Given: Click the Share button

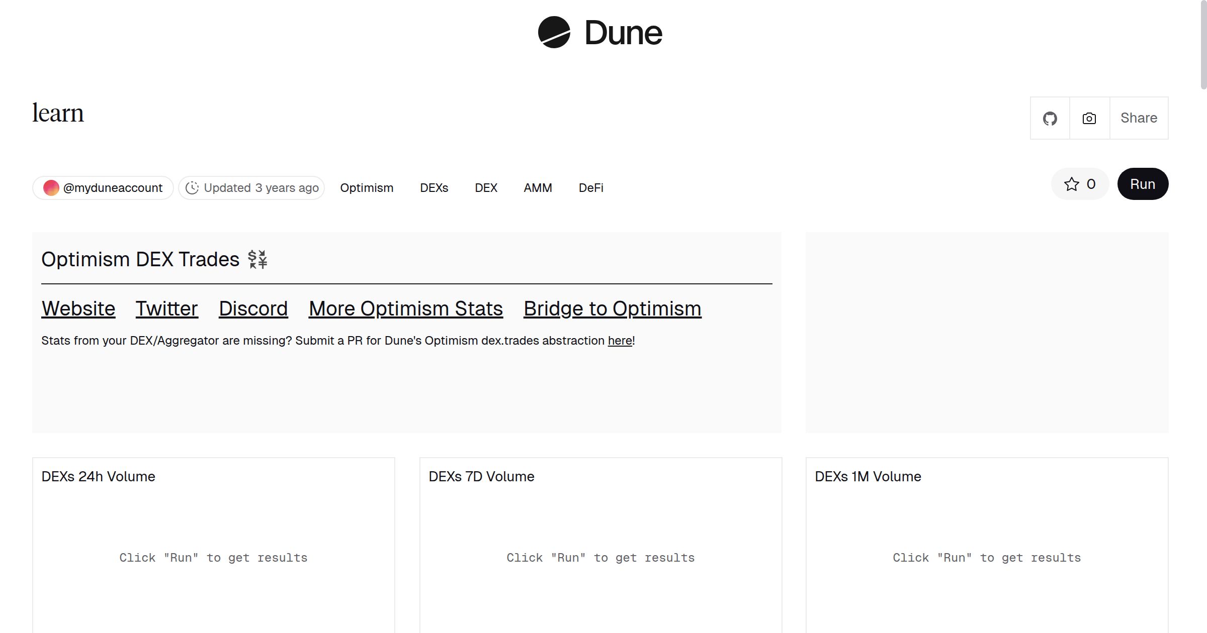Looking at the screenshot, I should (x=1138, y=118).
